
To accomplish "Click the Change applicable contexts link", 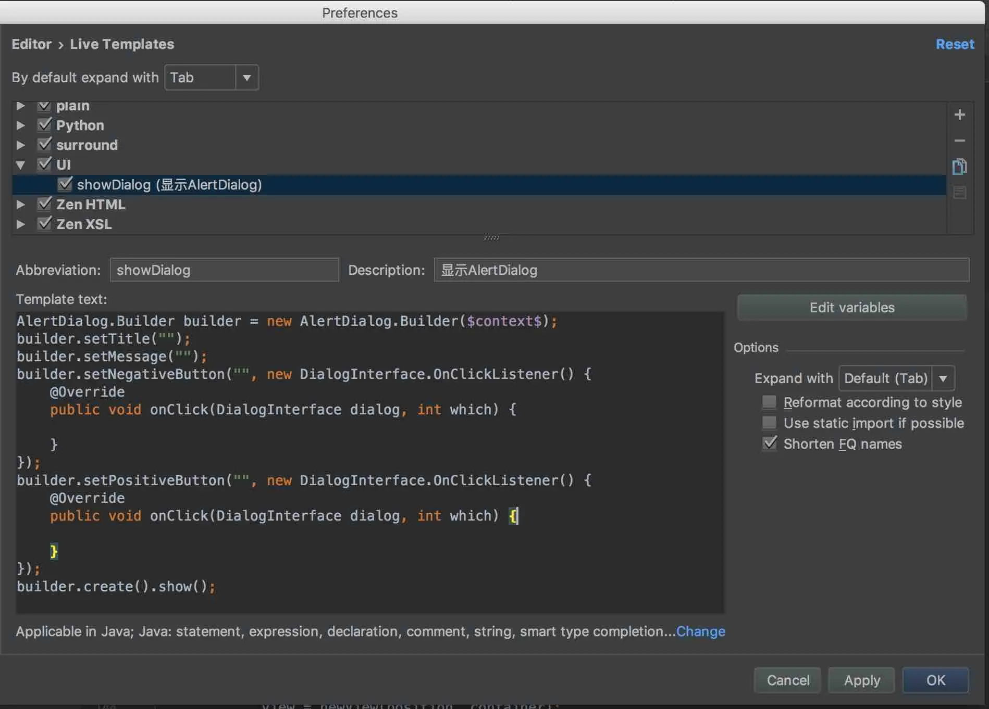I will point(700,631).
